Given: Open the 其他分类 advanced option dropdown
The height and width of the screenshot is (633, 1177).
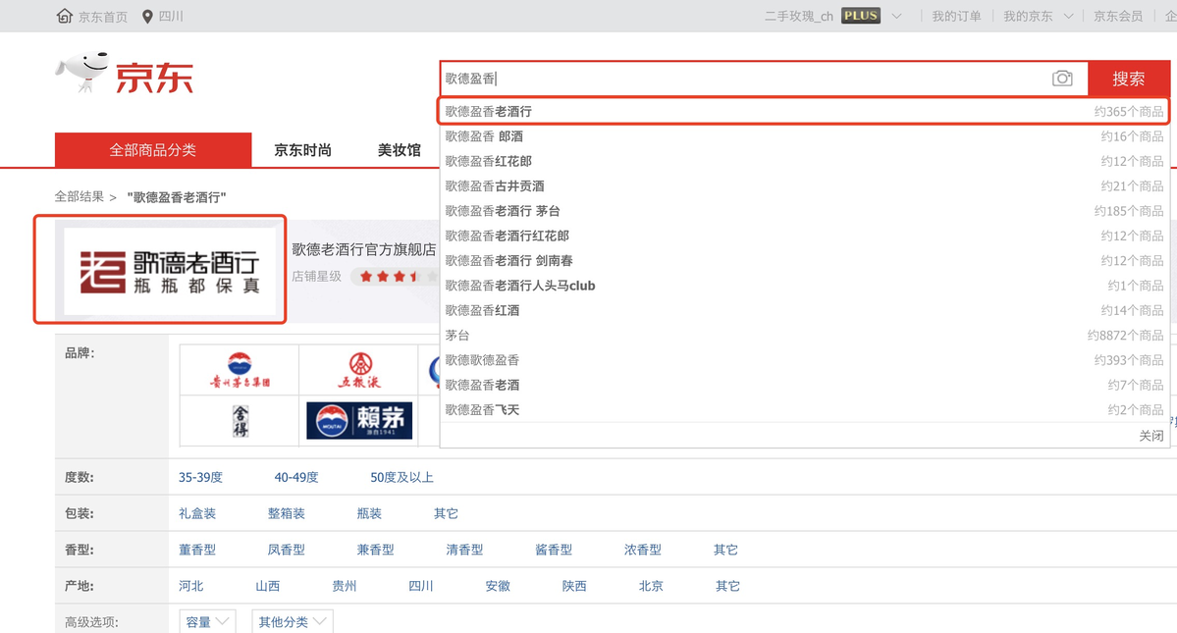Looking at the screenshot, I should pyautogui.click(x=292, y=622).
